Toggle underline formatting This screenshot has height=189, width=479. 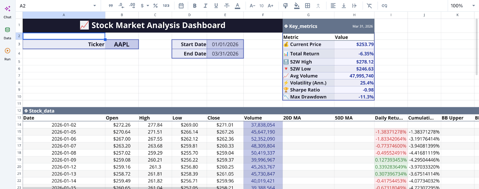(x=216, y=5)
